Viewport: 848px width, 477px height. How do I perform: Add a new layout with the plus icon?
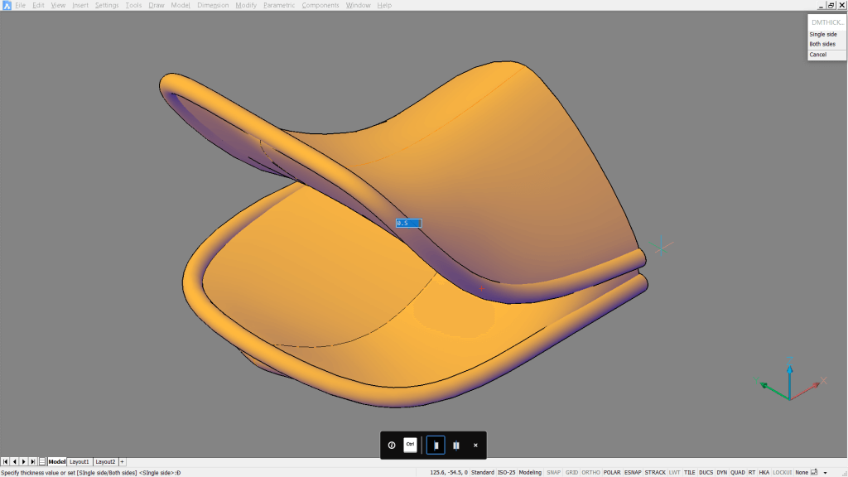(x=122, y=461)
